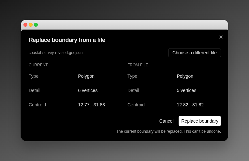
Task: Click Centroid label under CURRENT
Action: [x=37, y=105]
